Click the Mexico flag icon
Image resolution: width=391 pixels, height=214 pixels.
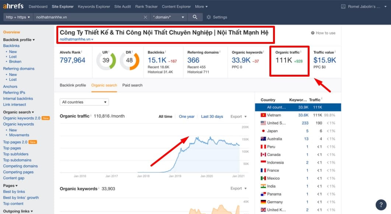tap(263, 178)
